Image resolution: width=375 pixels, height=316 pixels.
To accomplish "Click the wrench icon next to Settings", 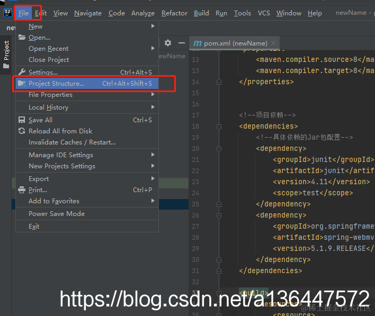I will 22,71.
